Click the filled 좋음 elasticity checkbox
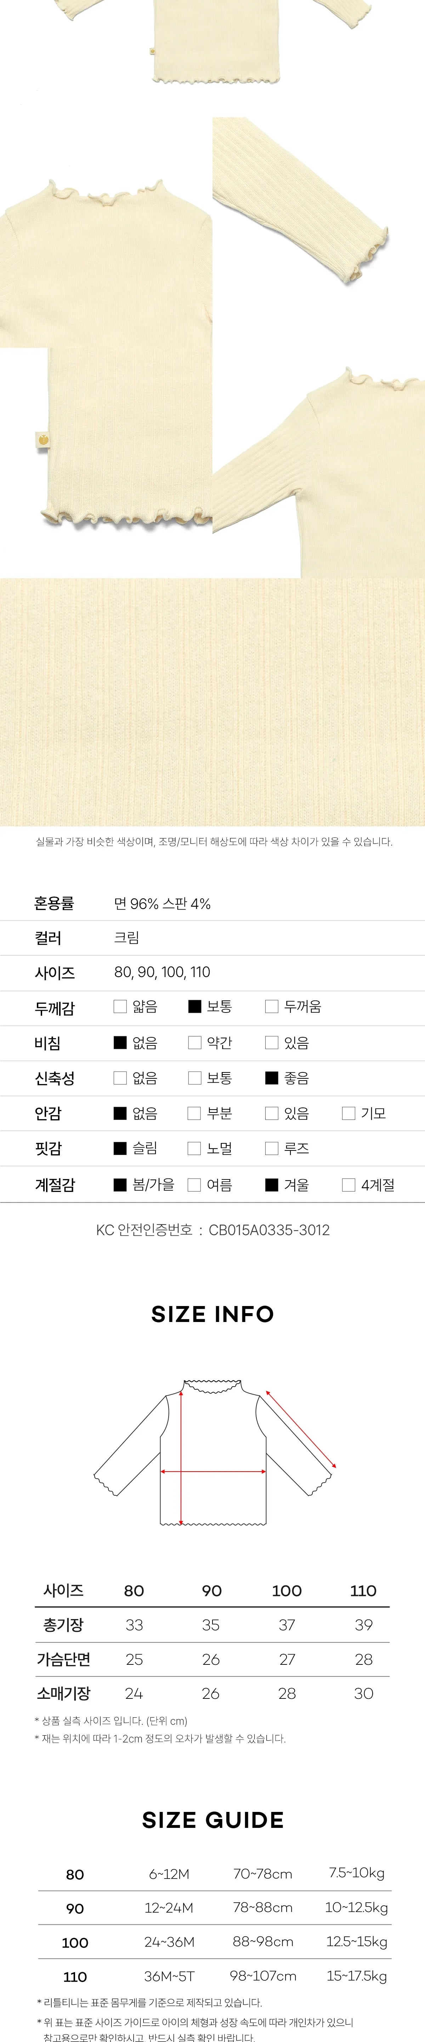Screen dimensions: 425x2042 tap(271, 1077)
